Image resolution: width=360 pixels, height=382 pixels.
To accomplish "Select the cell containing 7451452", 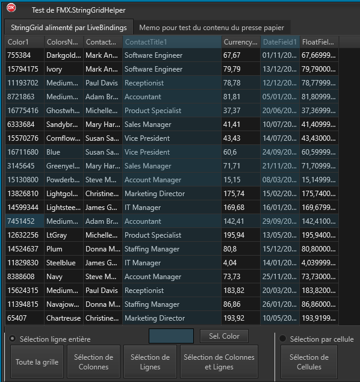I will point(25,221).
